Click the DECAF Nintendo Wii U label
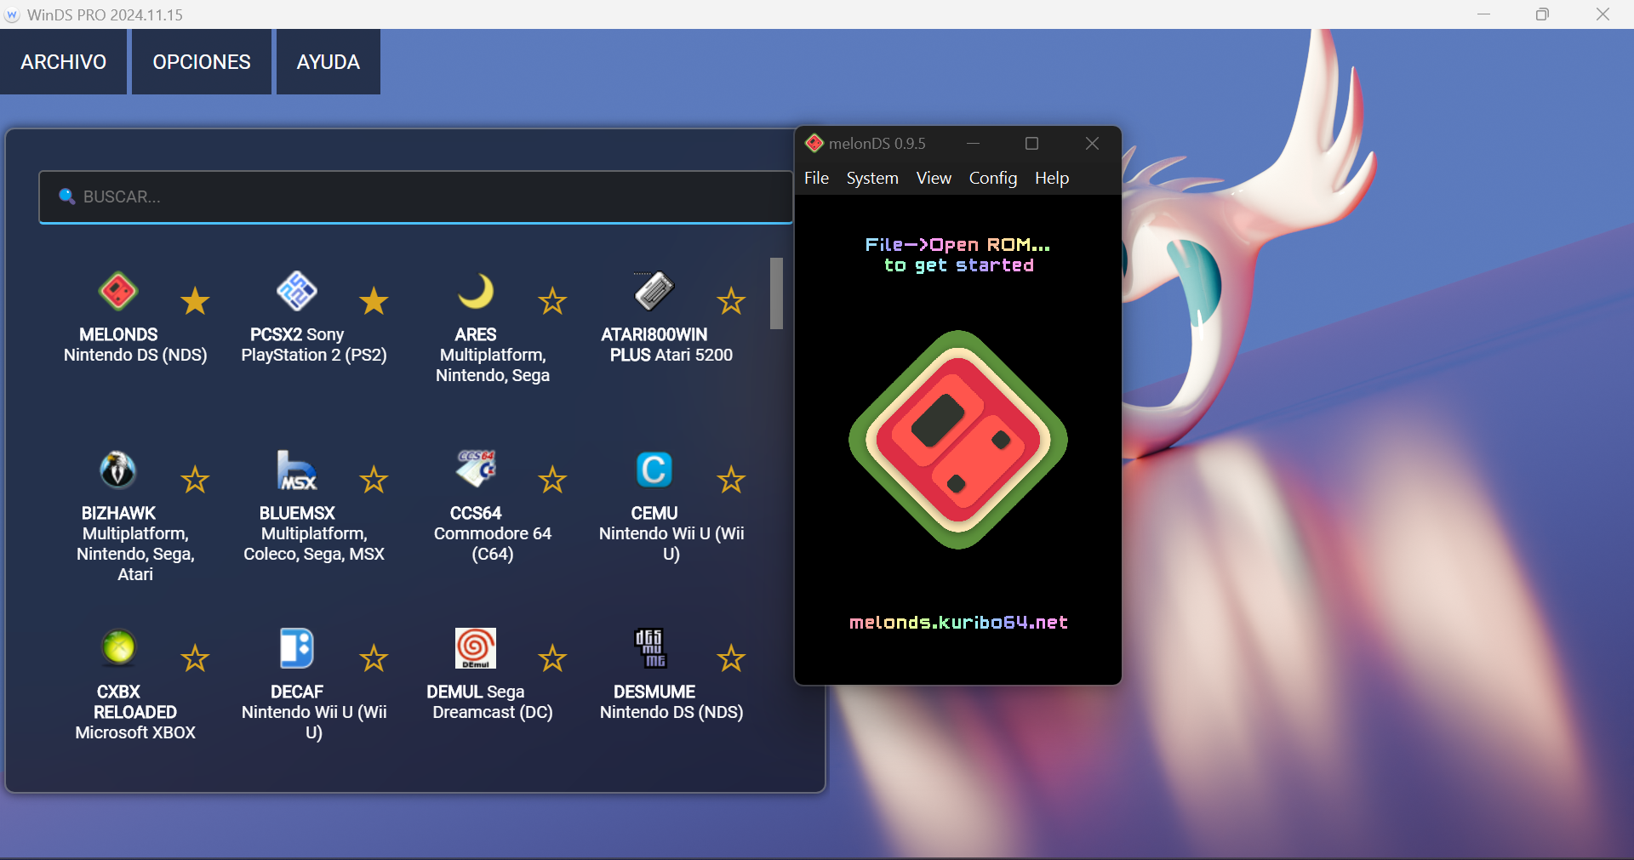 (x=314, y=712)
